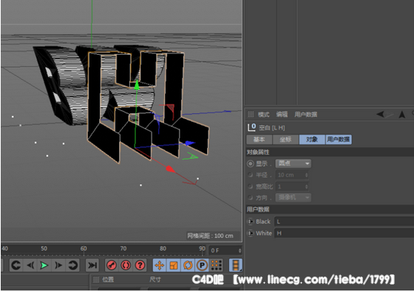
Task: Click the filmstrip playback options icon
Action: pos(236,265)
